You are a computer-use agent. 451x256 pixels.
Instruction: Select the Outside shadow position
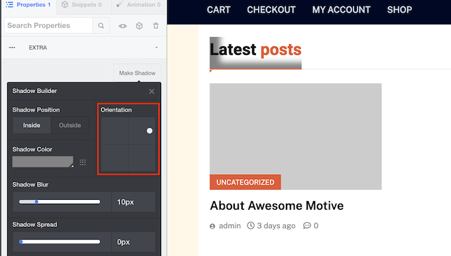point(70,125)
